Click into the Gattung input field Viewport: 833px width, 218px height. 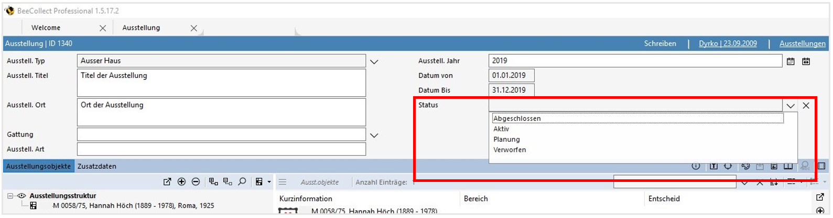click(x=221, y=134)
